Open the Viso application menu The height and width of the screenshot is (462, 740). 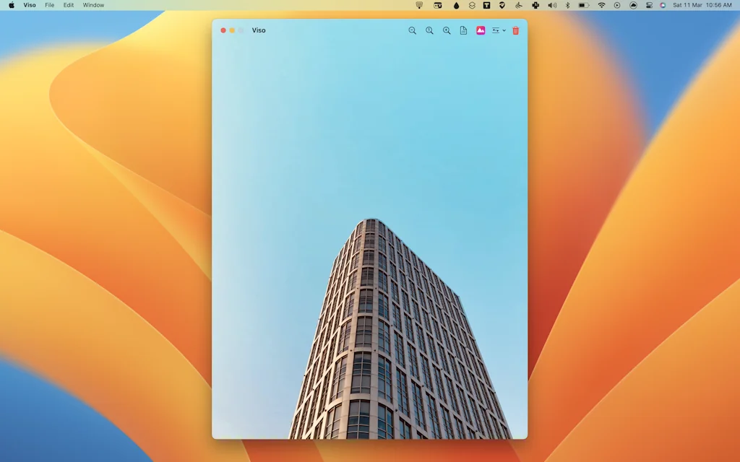[30, 5]
